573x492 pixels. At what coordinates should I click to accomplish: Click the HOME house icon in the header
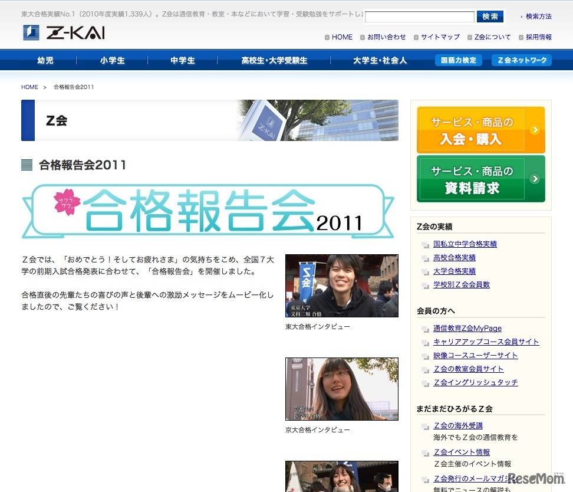pos(328,37)
